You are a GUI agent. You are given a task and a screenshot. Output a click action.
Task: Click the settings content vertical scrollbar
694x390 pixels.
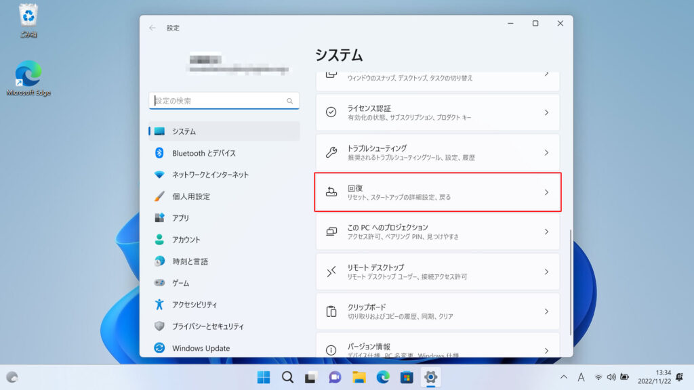click(571, 282)
